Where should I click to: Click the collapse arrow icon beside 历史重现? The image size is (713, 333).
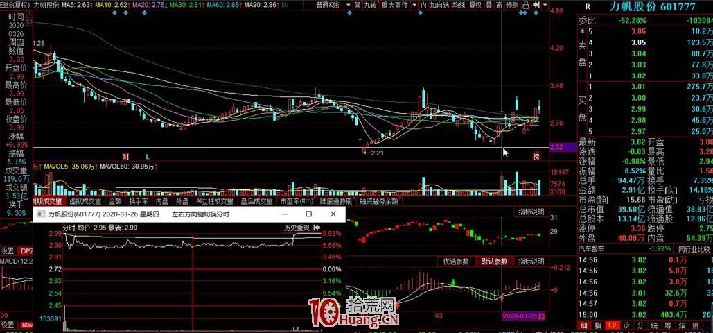click(317, 228)
